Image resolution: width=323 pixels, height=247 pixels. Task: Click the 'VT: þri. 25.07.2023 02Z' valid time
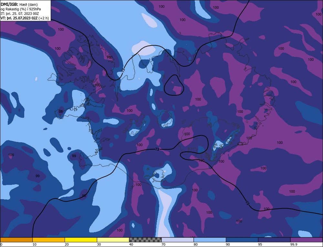click(19, 18)
